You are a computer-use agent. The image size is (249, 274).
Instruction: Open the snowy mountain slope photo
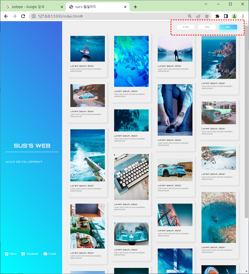pyautogui.click(x=218, y=158)
